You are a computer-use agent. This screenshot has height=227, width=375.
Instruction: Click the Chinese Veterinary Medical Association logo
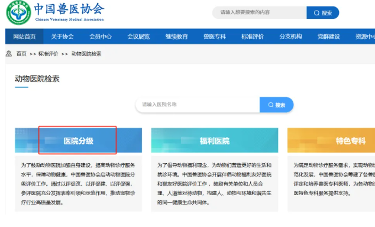tap(18, 12)
